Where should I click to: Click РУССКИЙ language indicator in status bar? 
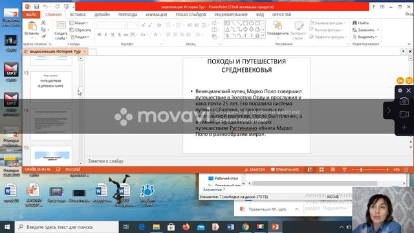point(72,170)
